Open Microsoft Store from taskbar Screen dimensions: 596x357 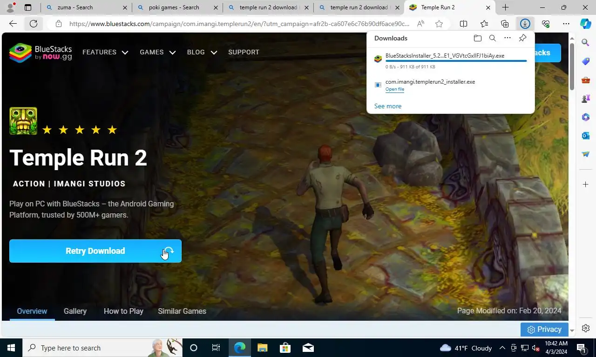coord(285,348)
